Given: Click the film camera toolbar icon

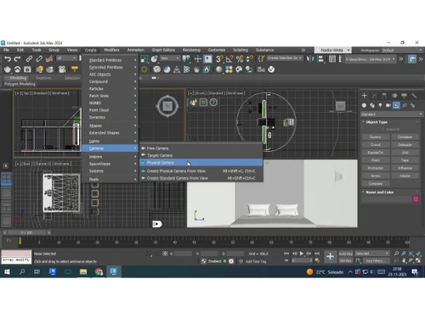Looking at the screenshot, I should point(62,70).
